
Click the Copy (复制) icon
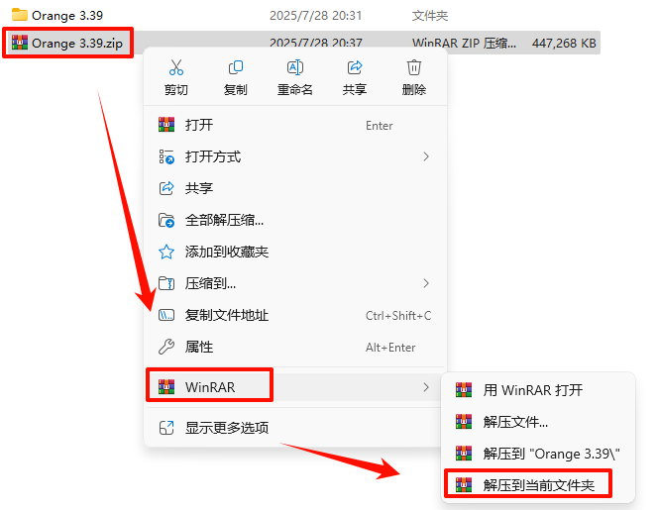(x=236, y=67)
